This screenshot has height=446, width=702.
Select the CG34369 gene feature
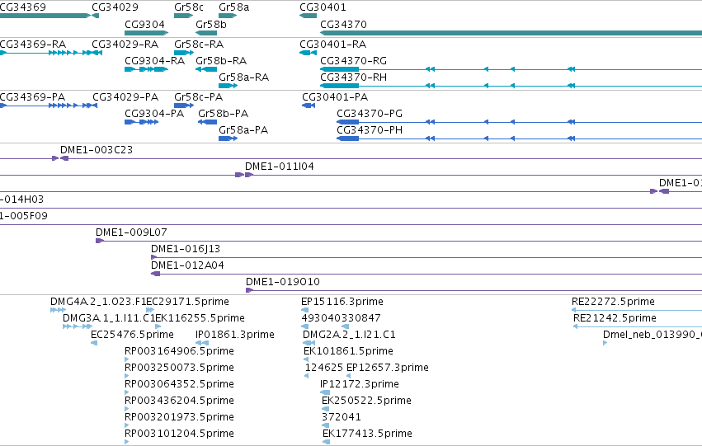[x=45, y=16]
